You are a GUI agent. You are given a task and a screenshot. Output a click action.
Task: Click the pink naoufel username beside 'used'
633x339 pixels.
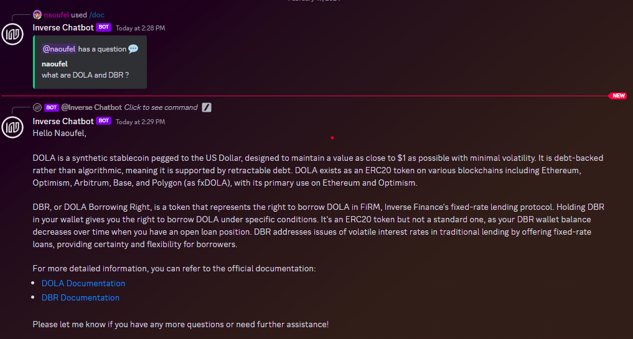point(56,14)
